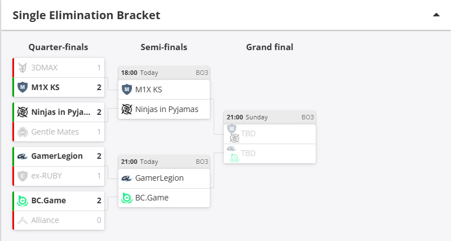Click the M1X KS quarter-final logo
Screen dimensions: 451x241
tap(23, 87)
